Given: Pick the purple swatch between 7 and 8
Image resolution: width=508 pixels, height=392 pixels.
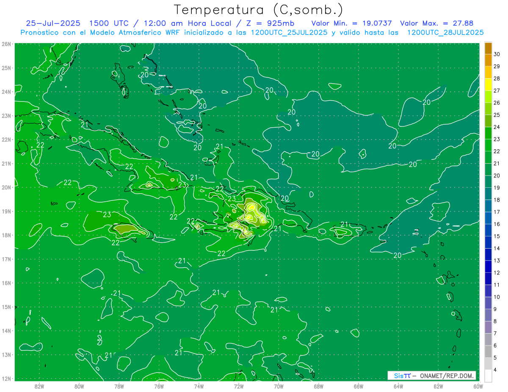Looking at the screenshot, I should 488,327.
